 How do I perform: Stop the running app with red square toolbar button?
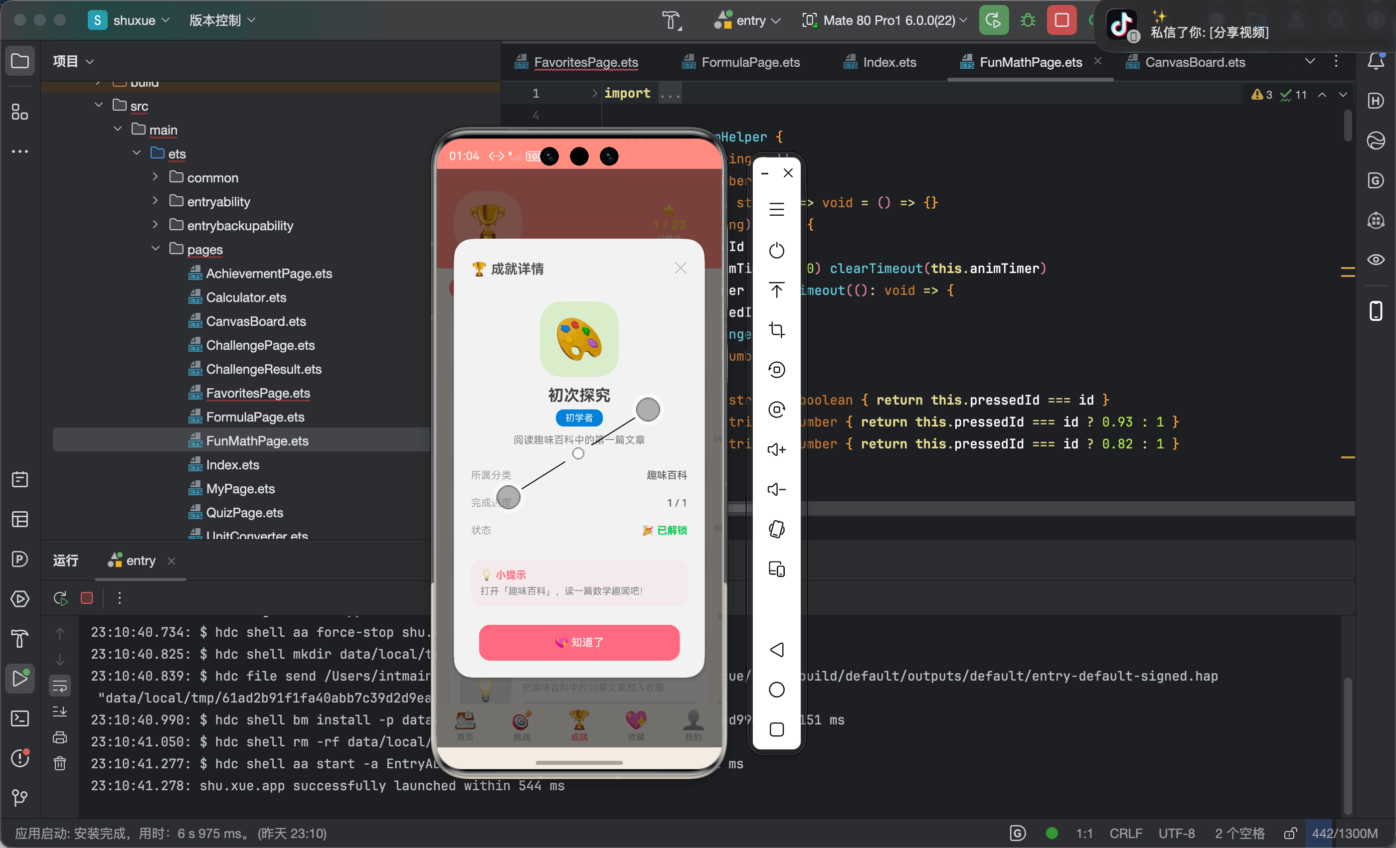click(1061, 20)
